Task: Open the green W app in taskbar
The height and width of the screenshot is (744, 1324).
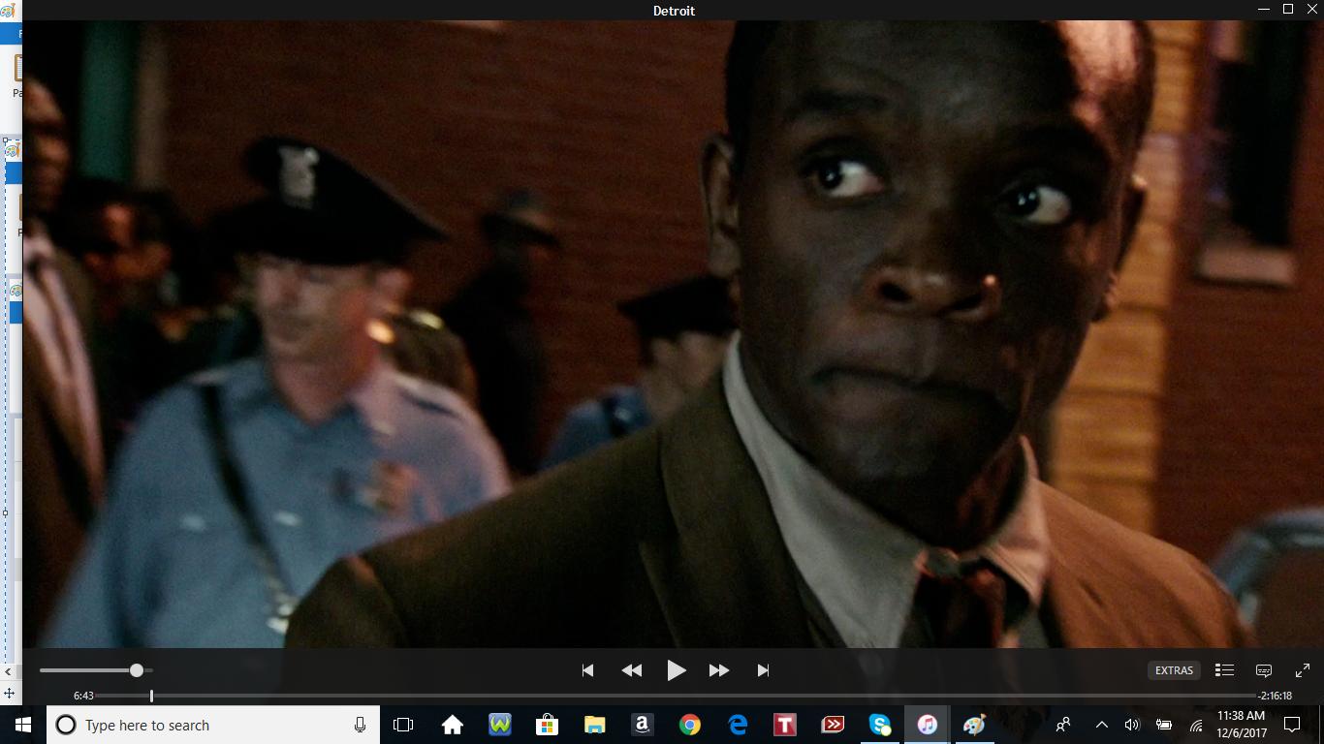Action: (499, 725)
